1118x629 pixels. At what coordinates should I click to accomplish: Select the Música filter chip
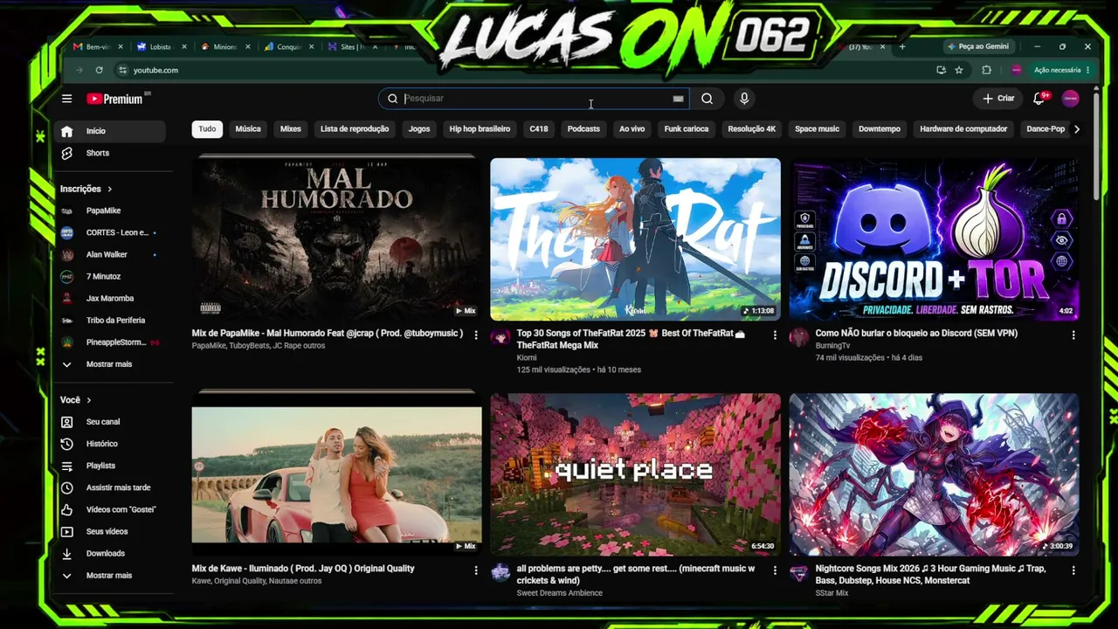click(248, 129)
